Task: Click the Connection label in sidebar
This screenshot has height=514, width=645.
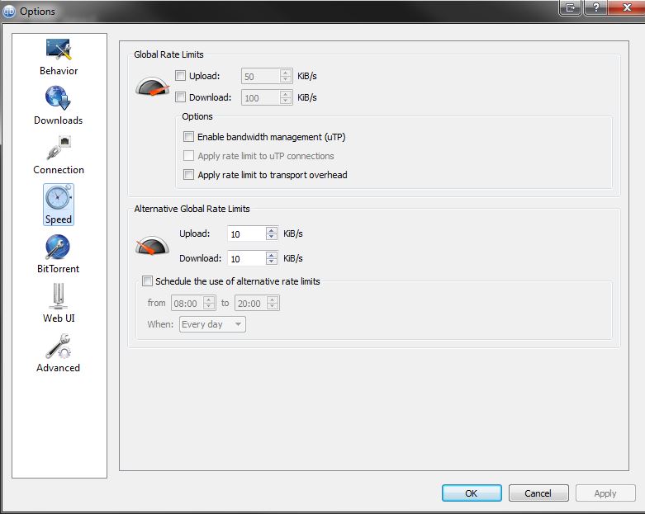Action: click(x=59, y=170)
